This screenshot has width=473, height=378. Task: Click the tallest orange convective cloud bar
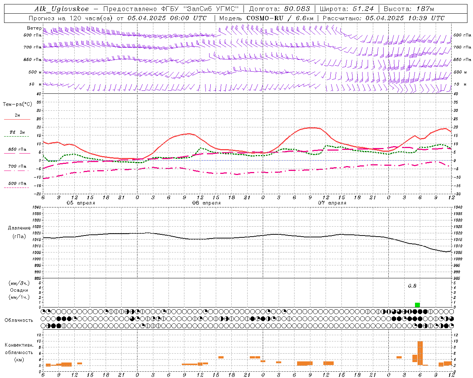coord(420,353)
